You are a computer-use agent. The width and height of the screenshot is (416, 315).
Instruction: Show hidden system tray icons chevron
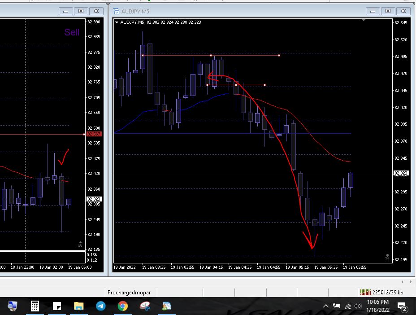click(326, 306)
